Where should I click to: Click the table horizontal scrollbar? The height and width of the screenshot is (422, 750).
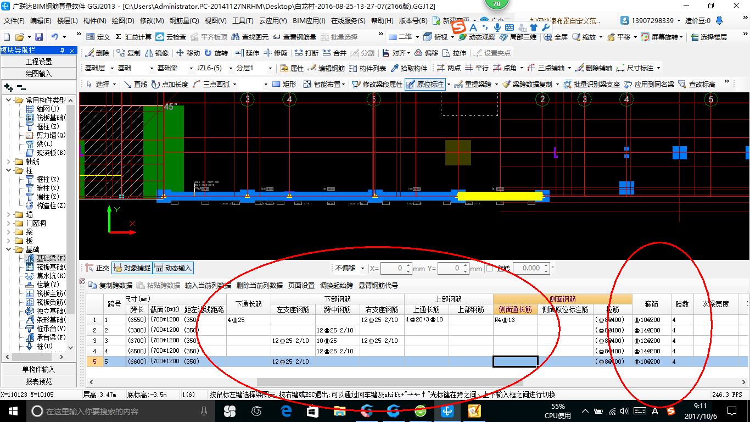390,382
